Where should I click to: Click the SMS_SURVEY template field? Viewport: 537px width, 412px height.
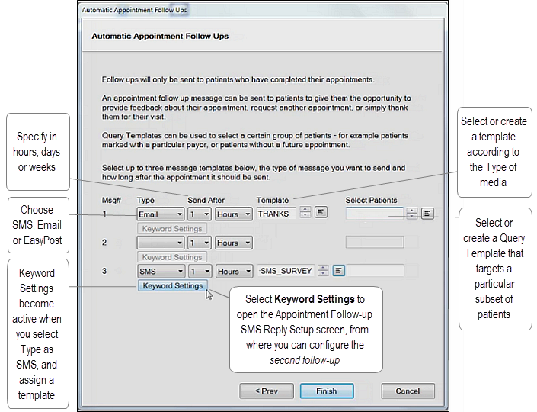(286, 271)
